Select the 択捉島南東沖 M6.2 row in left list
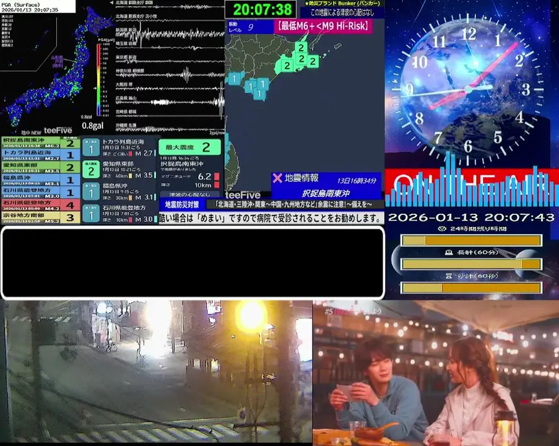The width and height of the screenshot is (559, 446). point(41,142)
